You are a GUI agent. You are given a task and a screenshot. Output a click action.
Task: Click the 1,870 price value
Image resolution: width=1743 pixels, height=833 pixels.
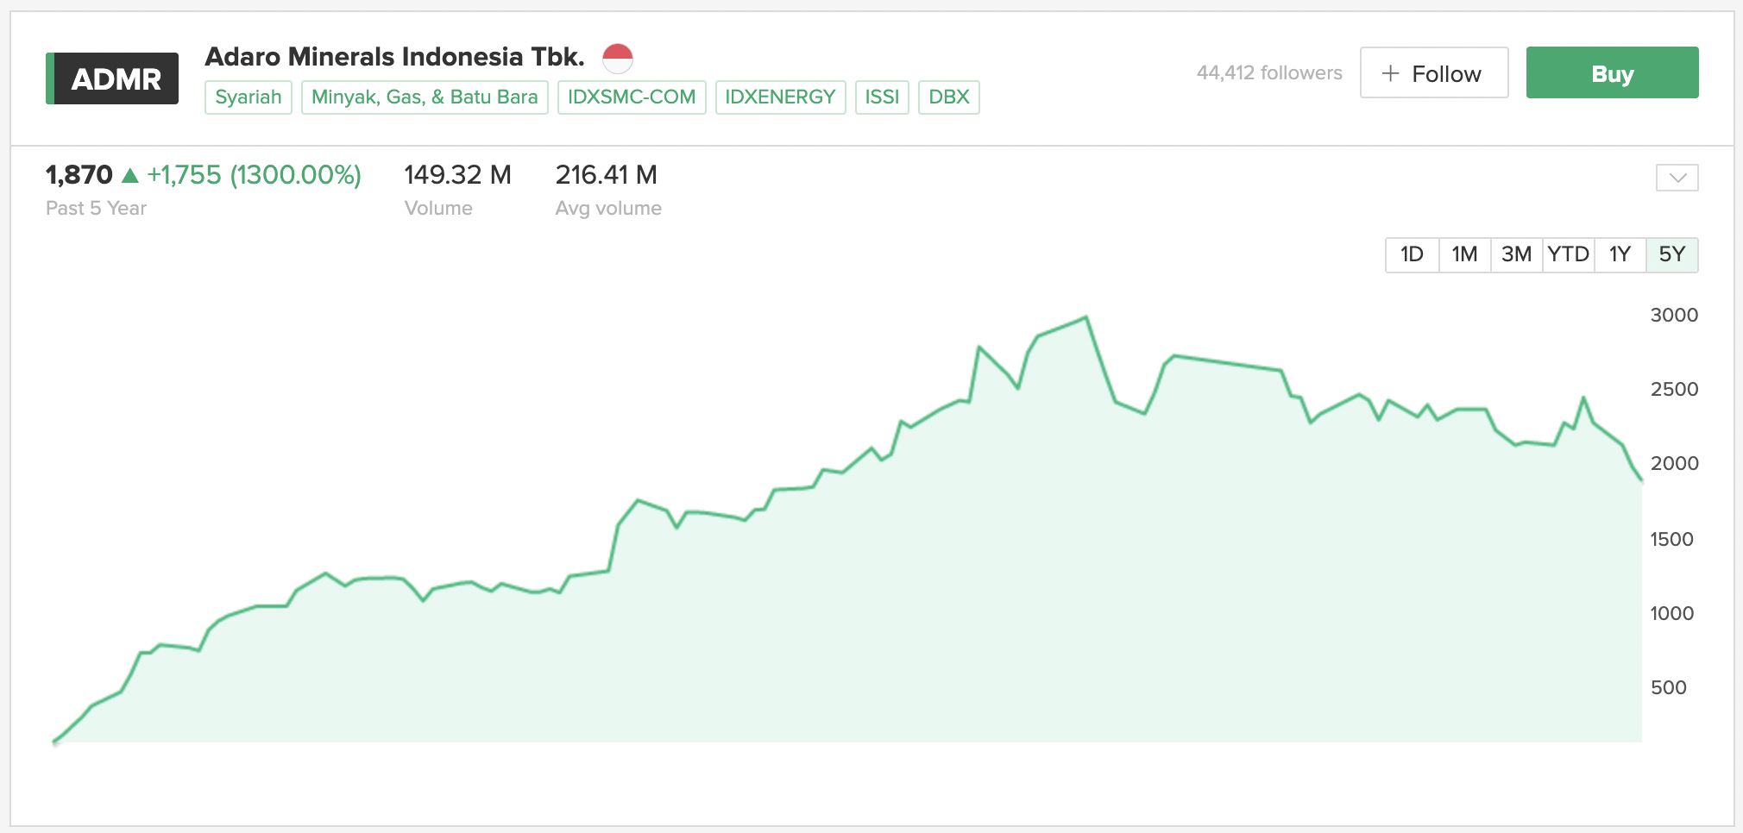click(x=79, y=175)
